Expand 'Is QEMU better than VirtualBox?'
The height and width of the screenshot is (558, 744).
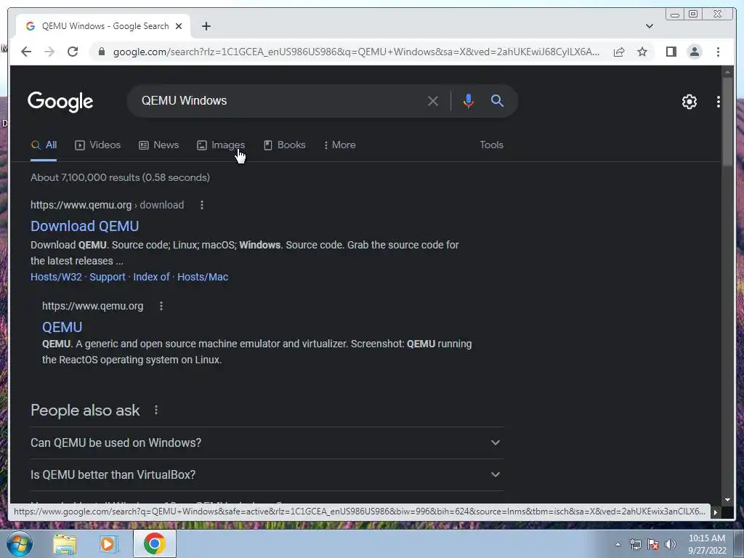(x=267, y=475)
